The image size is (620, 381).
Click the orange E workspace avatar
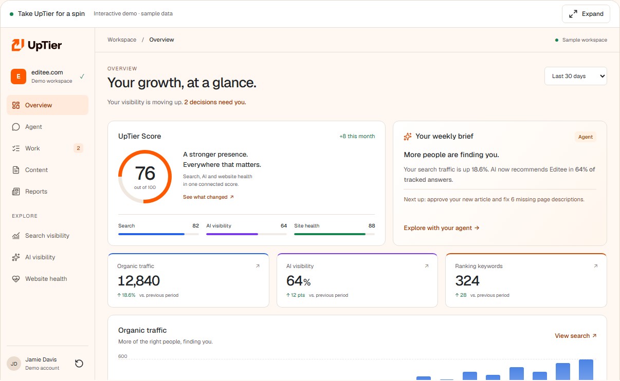click(19, 77)
